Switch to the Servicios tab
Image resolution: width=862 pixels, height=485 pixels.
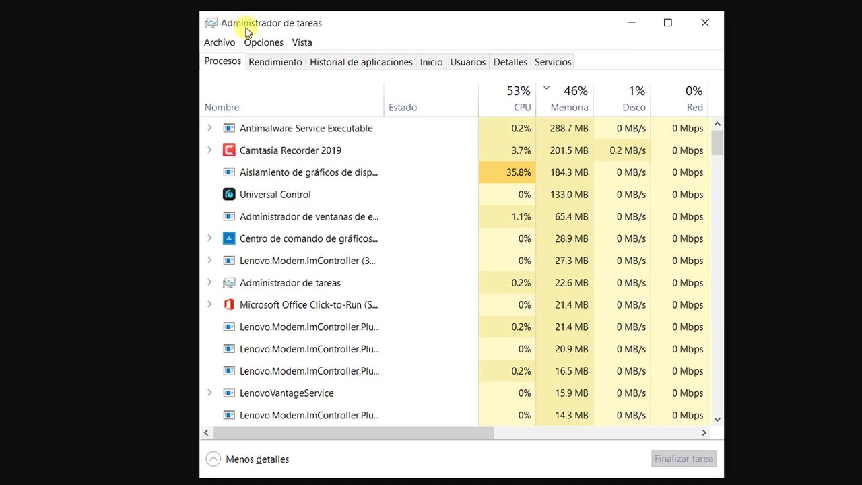553,62
